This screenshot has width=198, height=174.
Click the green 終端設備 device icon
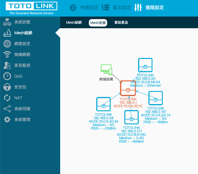click(x=107, y=70)
